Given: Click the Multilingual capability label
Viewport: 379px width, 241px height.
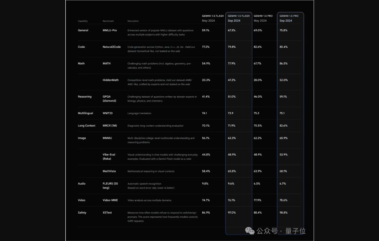Looking at the screenshot, I should point(85,113).
